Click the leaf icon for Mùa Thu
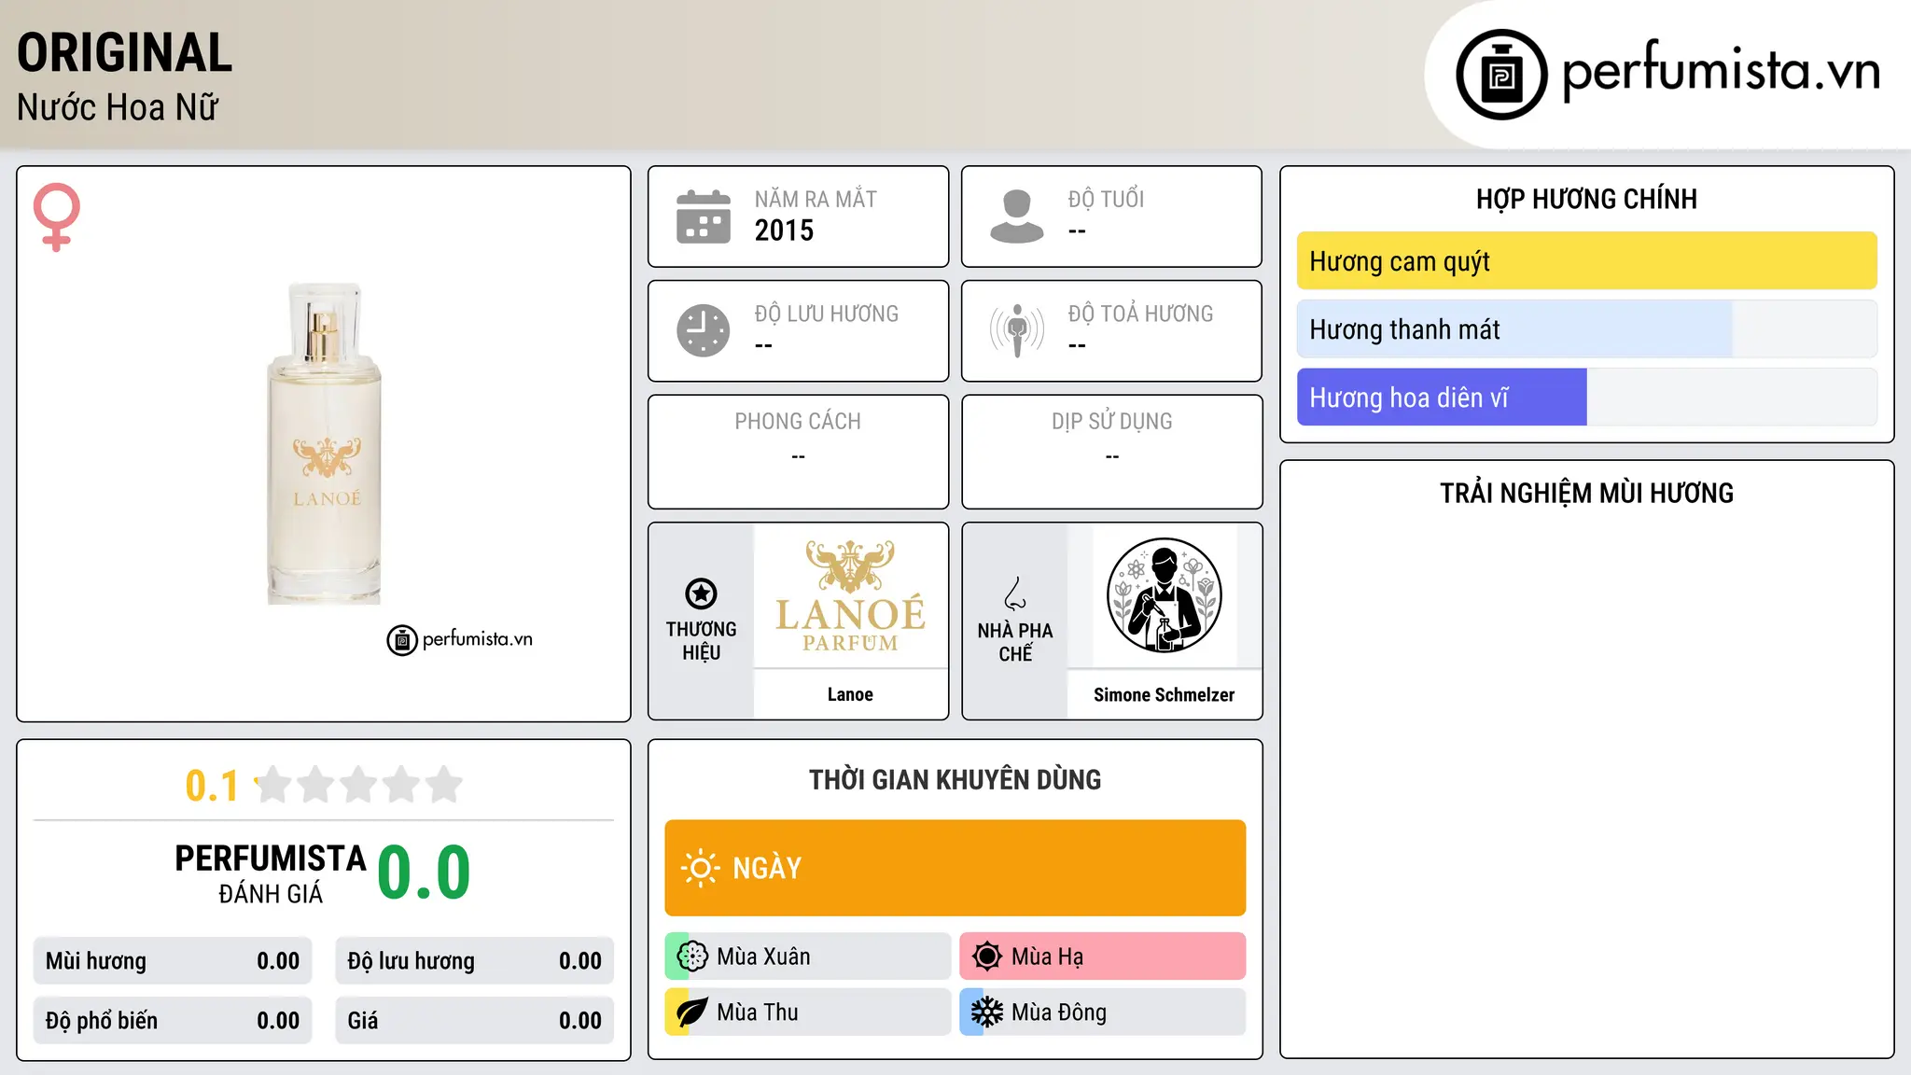1911x1075 pixels. point(692,1012)
